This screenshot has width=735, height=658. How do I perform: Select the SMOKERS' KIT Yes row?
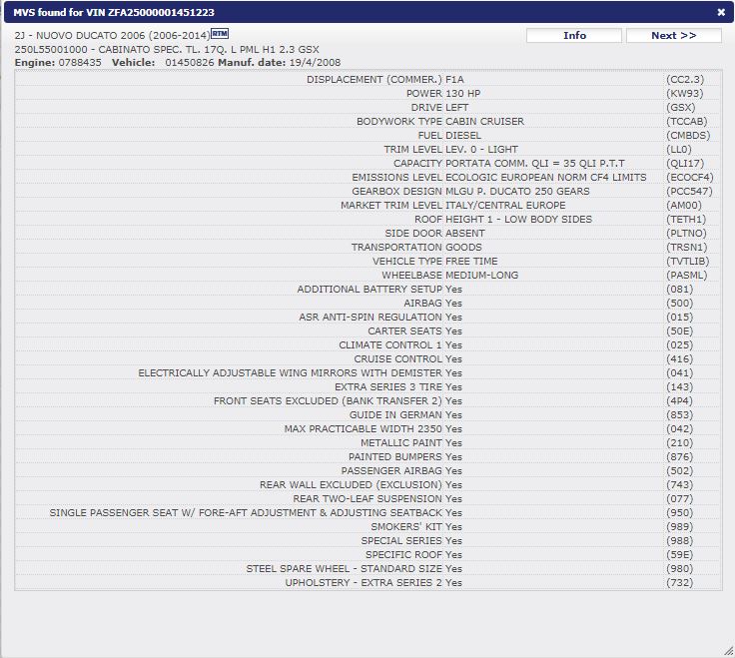coord(416,526)
